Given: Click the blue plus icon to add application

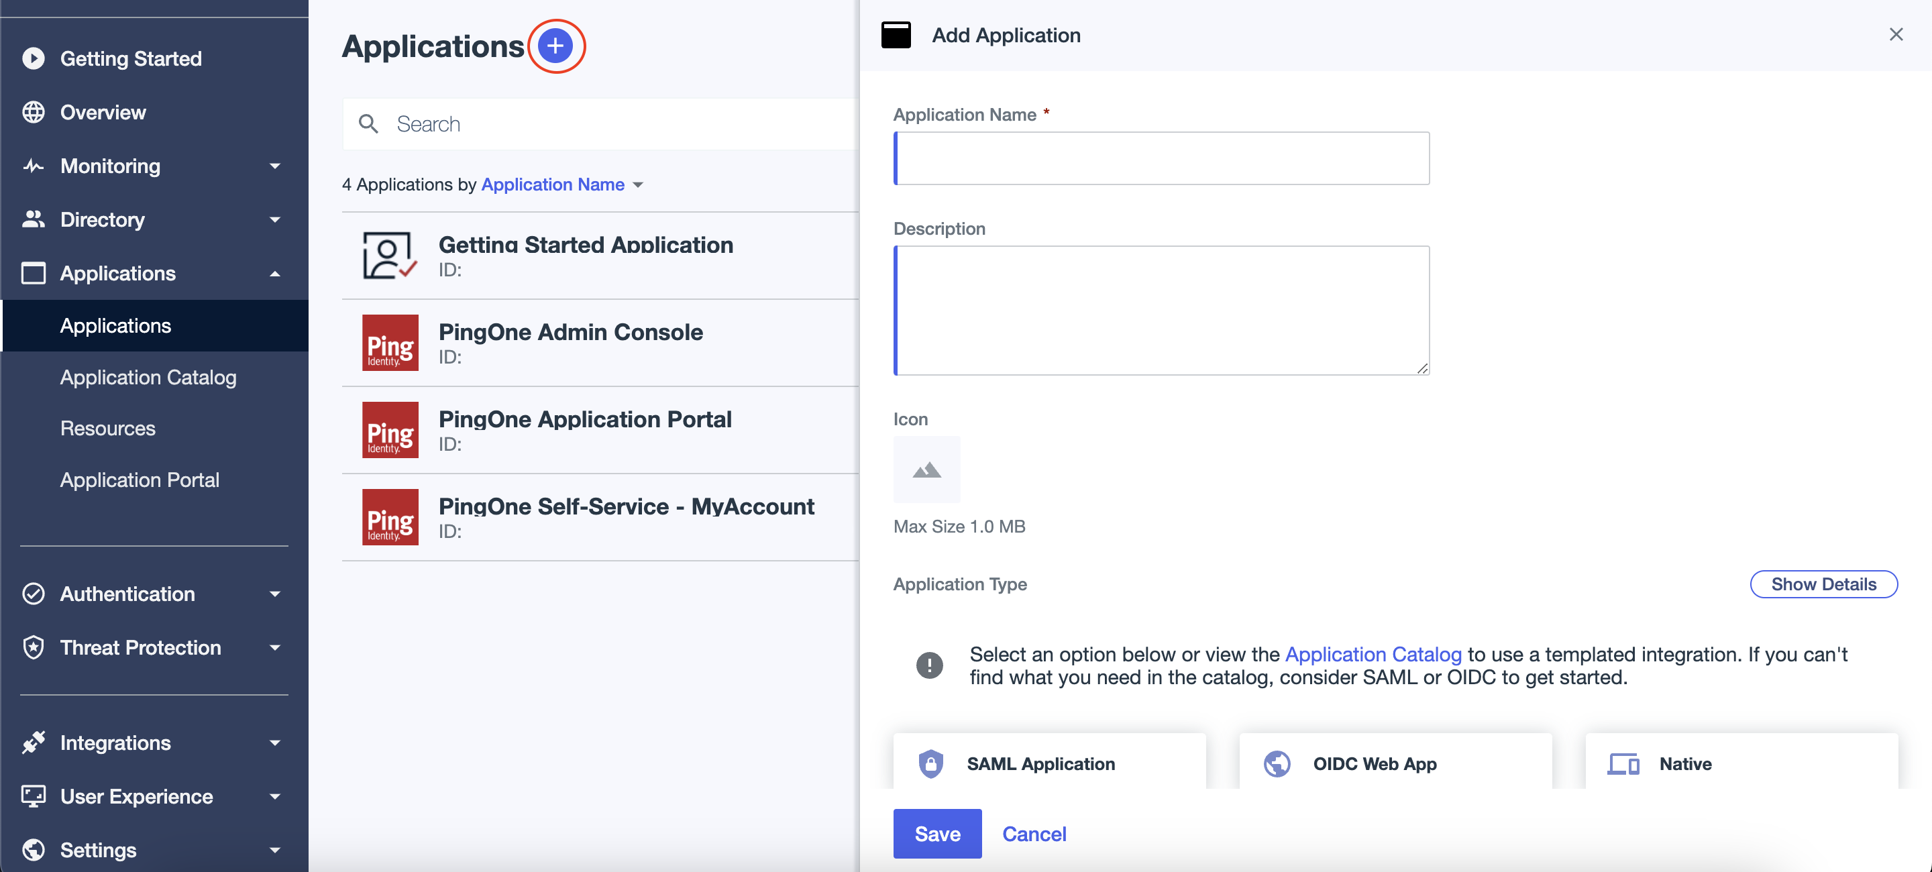Looking at the screenshot, I should point(555,46).
